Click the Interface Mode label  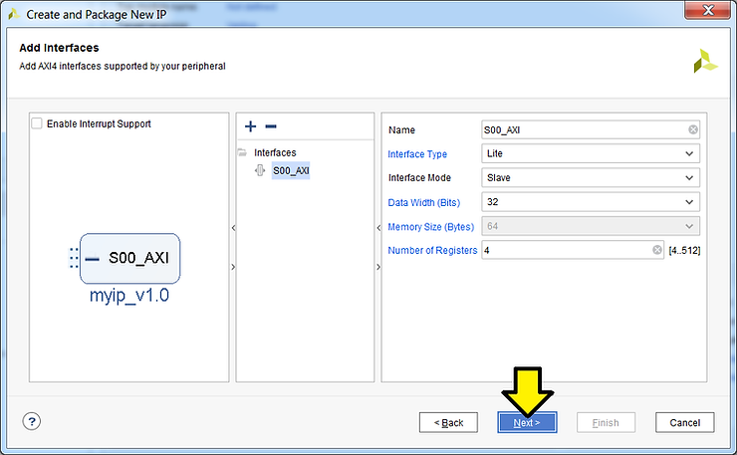(x=419, y=177)
